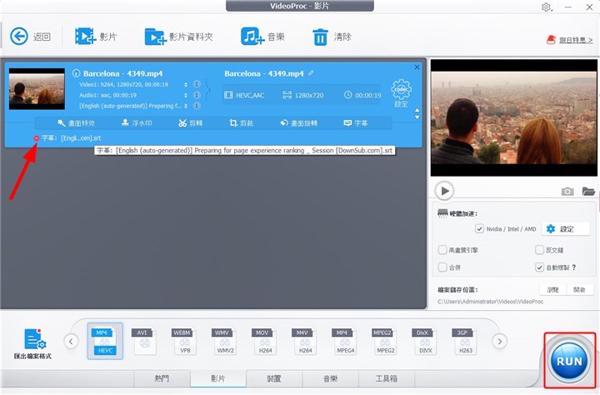This screenshot has width=600, height=395.
Task: Switch to the 影片 bottom tab
Action: click(x=218, y=378)
